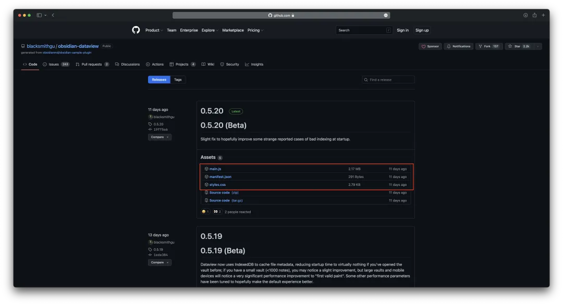
Task: Open the 0.5.19 release title
Action: (211, 236)
